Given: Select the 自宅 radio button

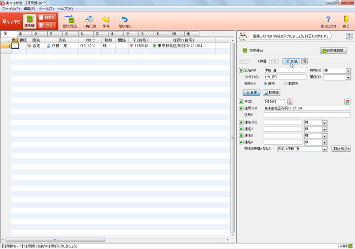Looking at the screenshot, I should point(265,84).
